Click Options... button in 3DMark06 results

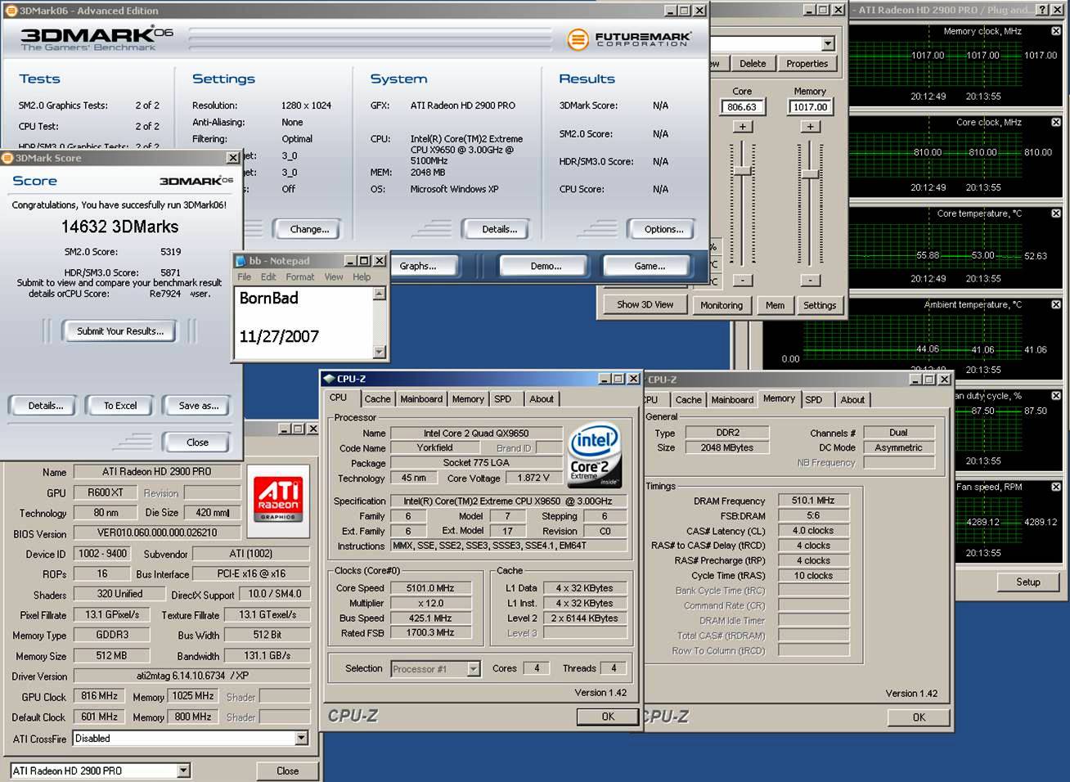point(663,230)
